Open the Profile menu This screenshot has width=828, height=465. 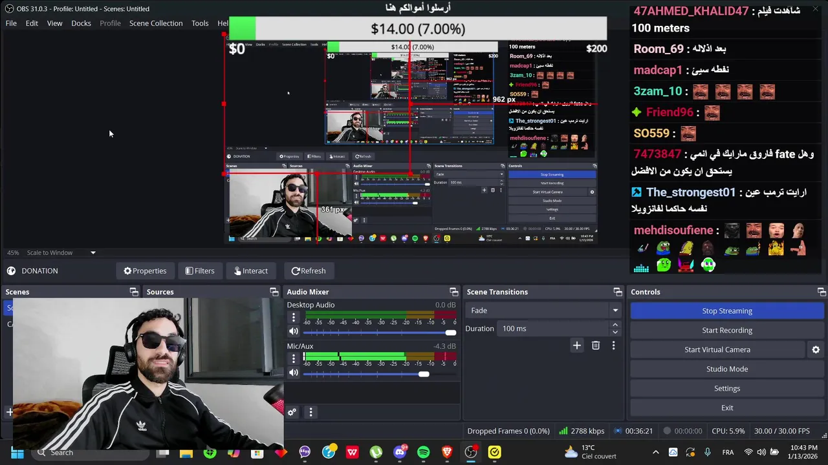pos(110,23)
